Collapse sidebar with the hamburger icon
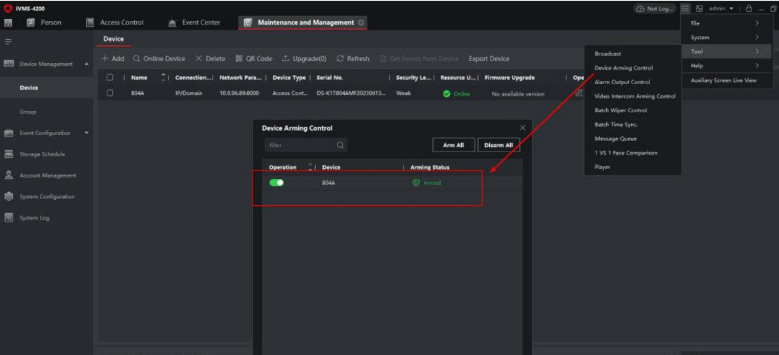 tap(9, 42)
